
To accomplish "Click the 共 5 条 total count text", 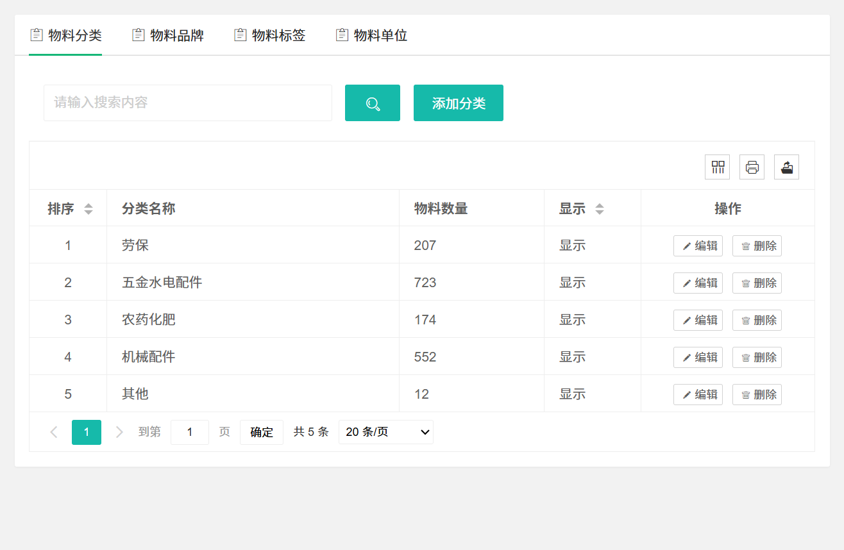I will [311, 432].
